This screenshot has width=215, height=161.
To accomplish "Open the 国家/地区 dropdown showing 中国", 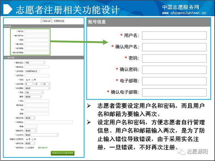I will coord(35,63).
